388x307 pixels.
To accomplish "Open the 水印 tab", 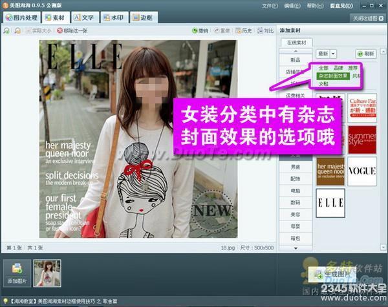I will [x=114, y=17].
